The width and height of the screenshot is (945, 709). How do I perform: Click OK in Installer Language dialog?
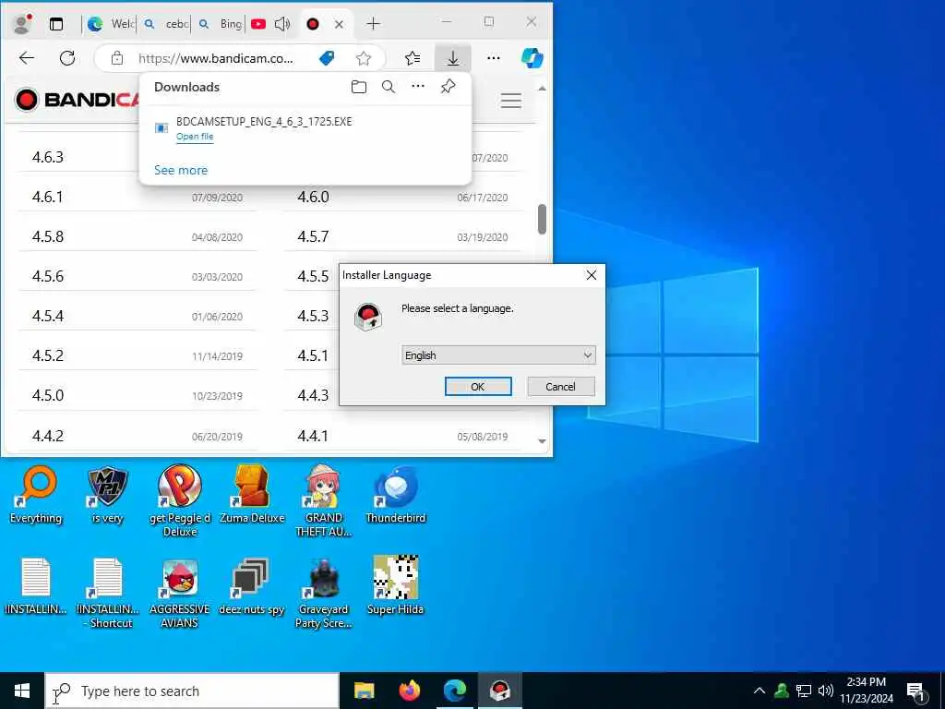tap(478, 387)
